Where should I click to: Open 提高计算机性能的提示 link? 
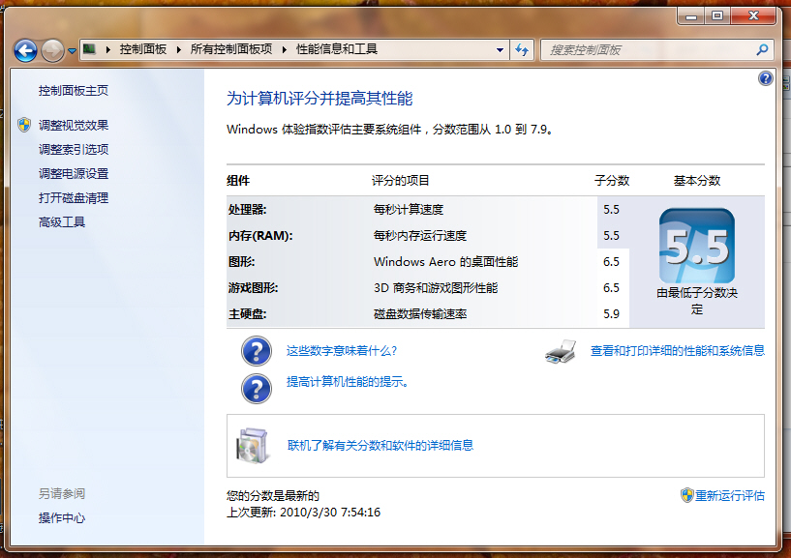point(348,382)
